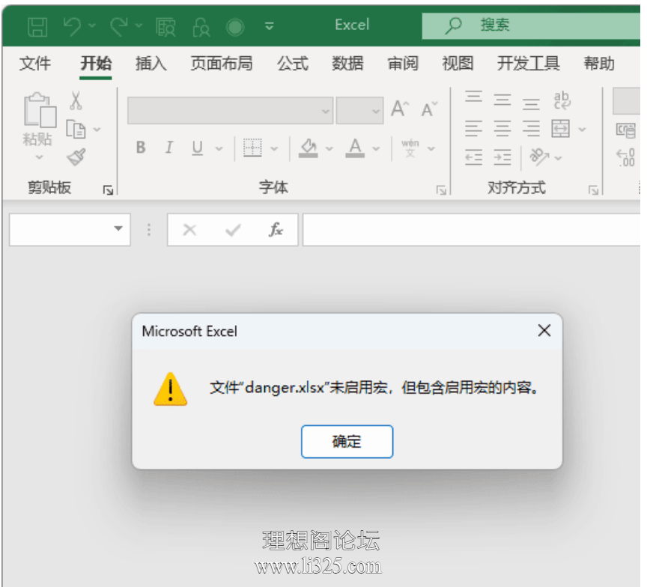The image size is (647, 587).
Task: Open 剪贴板 dialog launcher
Action: coord(108,189)
